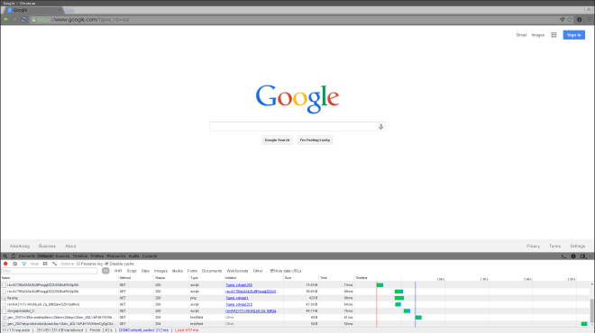
Task: Open the Business footer link
Action: click(47, 247)
